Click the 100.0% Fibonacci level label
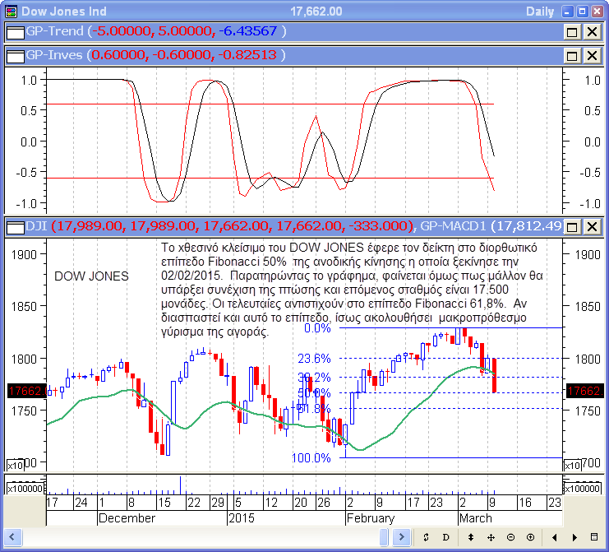Image resolution: width=609 pixels, height=552 pixels. (x=311, y=458)
